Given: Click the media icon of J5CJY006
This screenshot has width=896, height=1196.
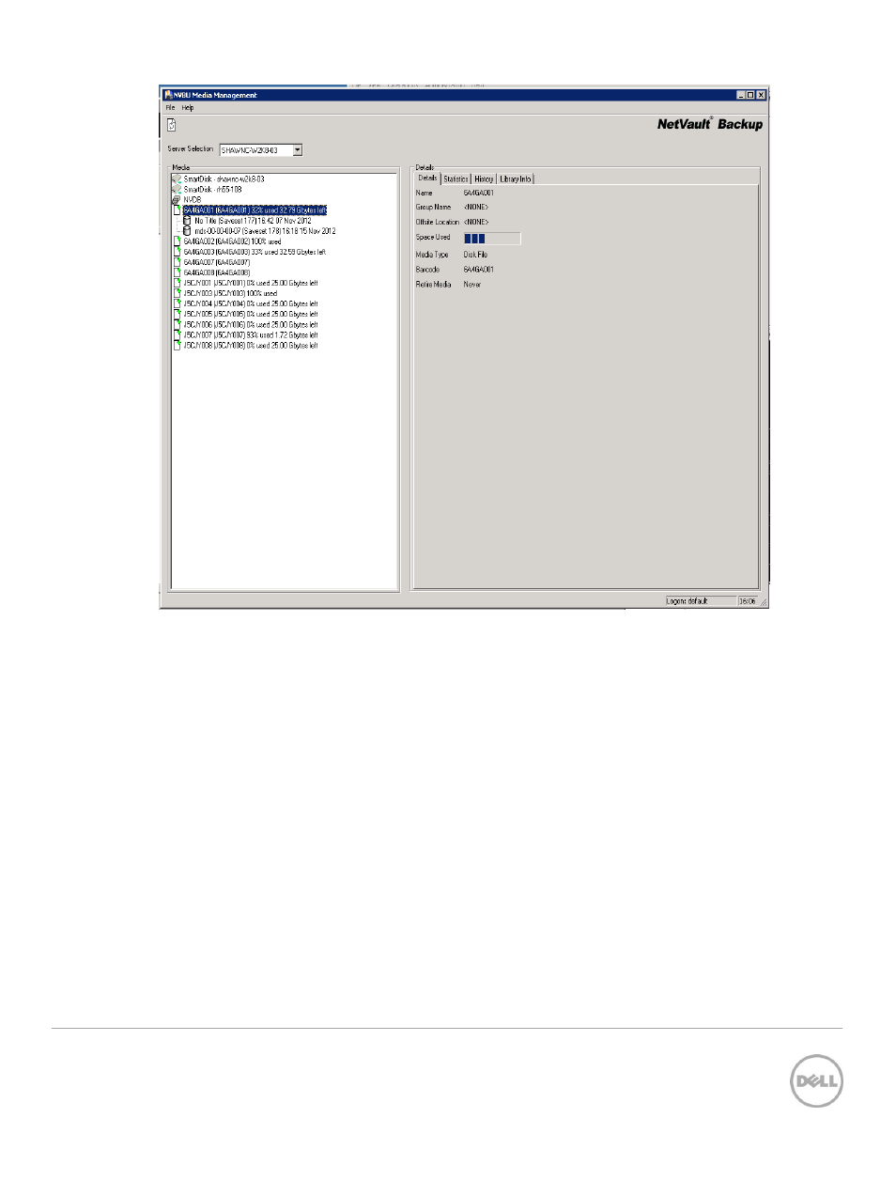Looking at the screenshot, I should [x=178, y=324].
